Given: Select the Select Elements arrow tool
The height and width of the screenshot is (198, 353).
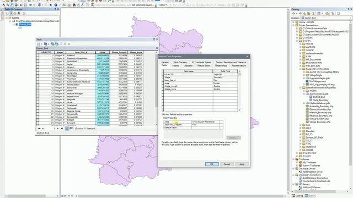Looking at the screenshot, I should pos(51,5).
